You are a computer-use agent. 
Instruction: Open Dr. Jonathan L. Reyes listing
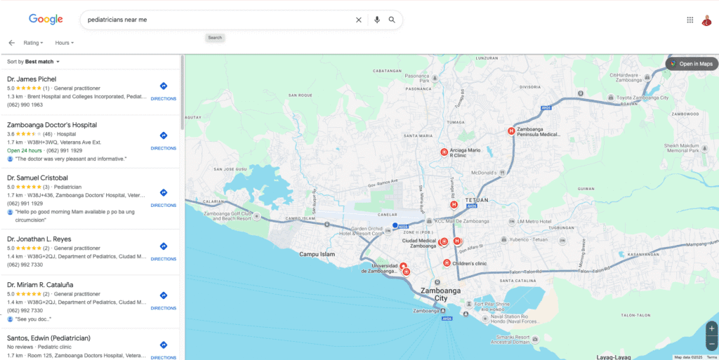click(x=39, y=239)
